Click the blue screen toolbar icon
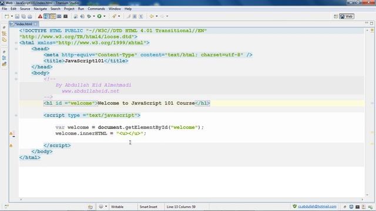The width and height of the screenshot is (376, 211). tap(59, 16)
